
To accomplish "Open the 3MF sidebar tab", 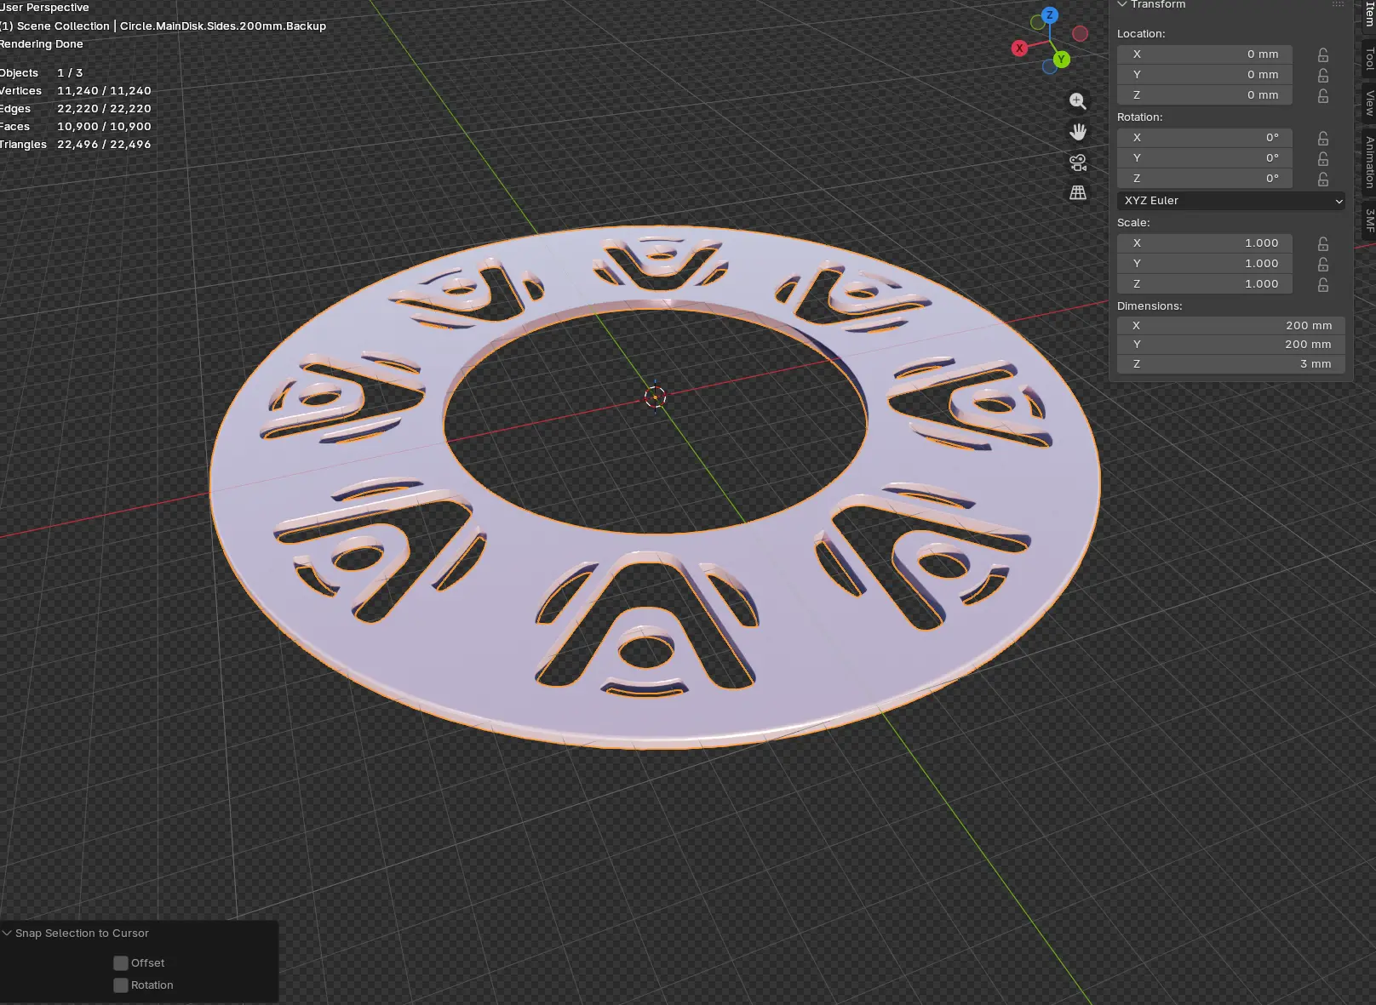I will 1368,220.
